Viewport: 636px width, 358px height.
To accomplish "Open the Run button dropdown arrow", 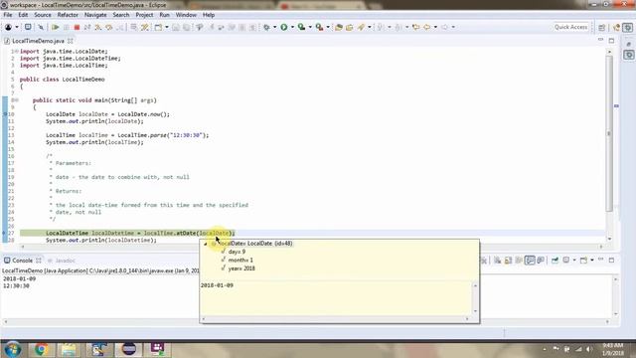I will point(292,27).
